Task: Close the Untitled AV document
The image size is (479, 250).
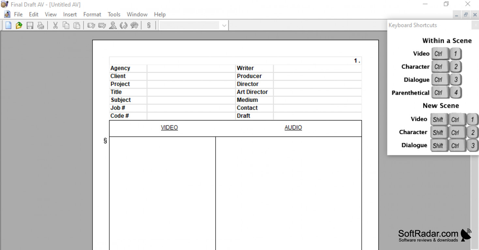Action: point(475,15)
